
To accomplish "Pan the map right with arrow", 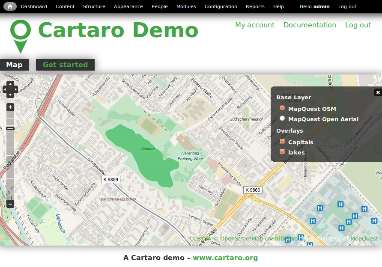I will 16,89.
